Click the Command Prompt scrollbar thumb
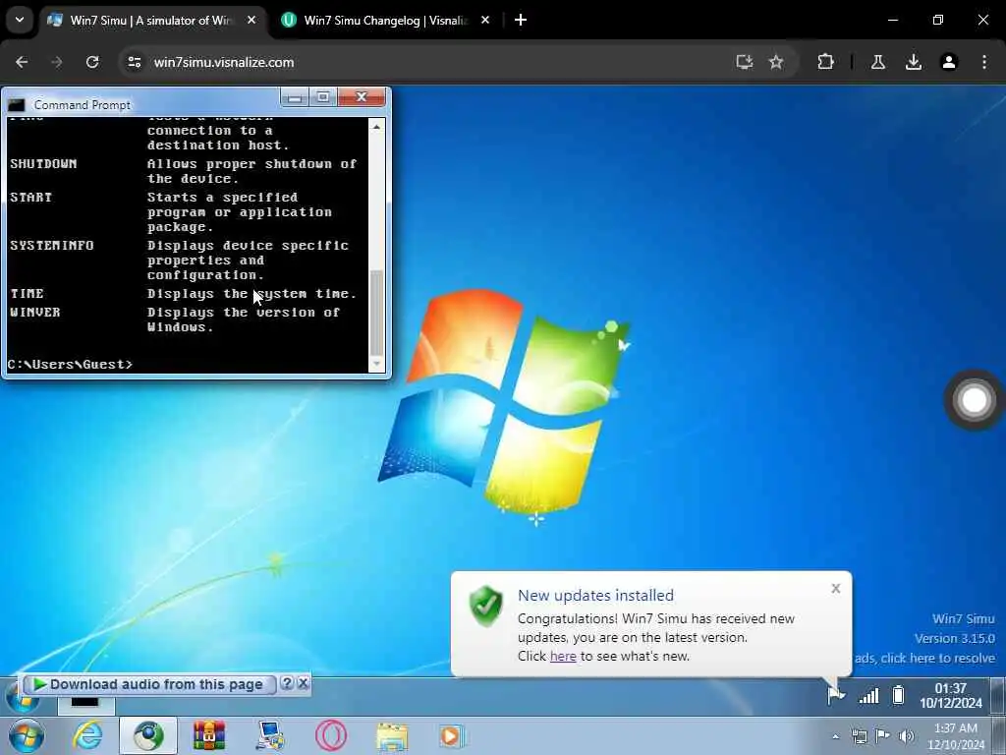 [x=376, y=313]
